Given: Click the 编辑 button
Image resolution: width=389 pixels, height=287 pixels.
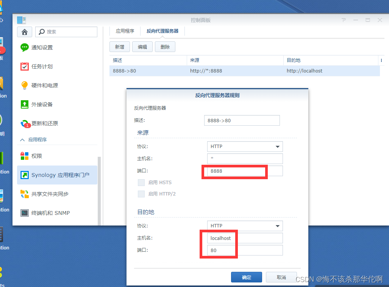Looking at the screenshot, I should [142, 47].
